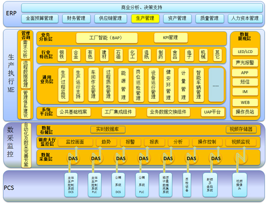Viewport: 267px width, 204px height.
Task: Click the 报警 box
Action: click(x=131, y=142)
